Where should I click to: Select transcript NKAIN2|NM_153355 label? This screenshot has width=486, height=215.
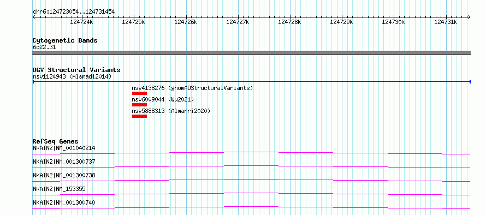tap(59, 189)
